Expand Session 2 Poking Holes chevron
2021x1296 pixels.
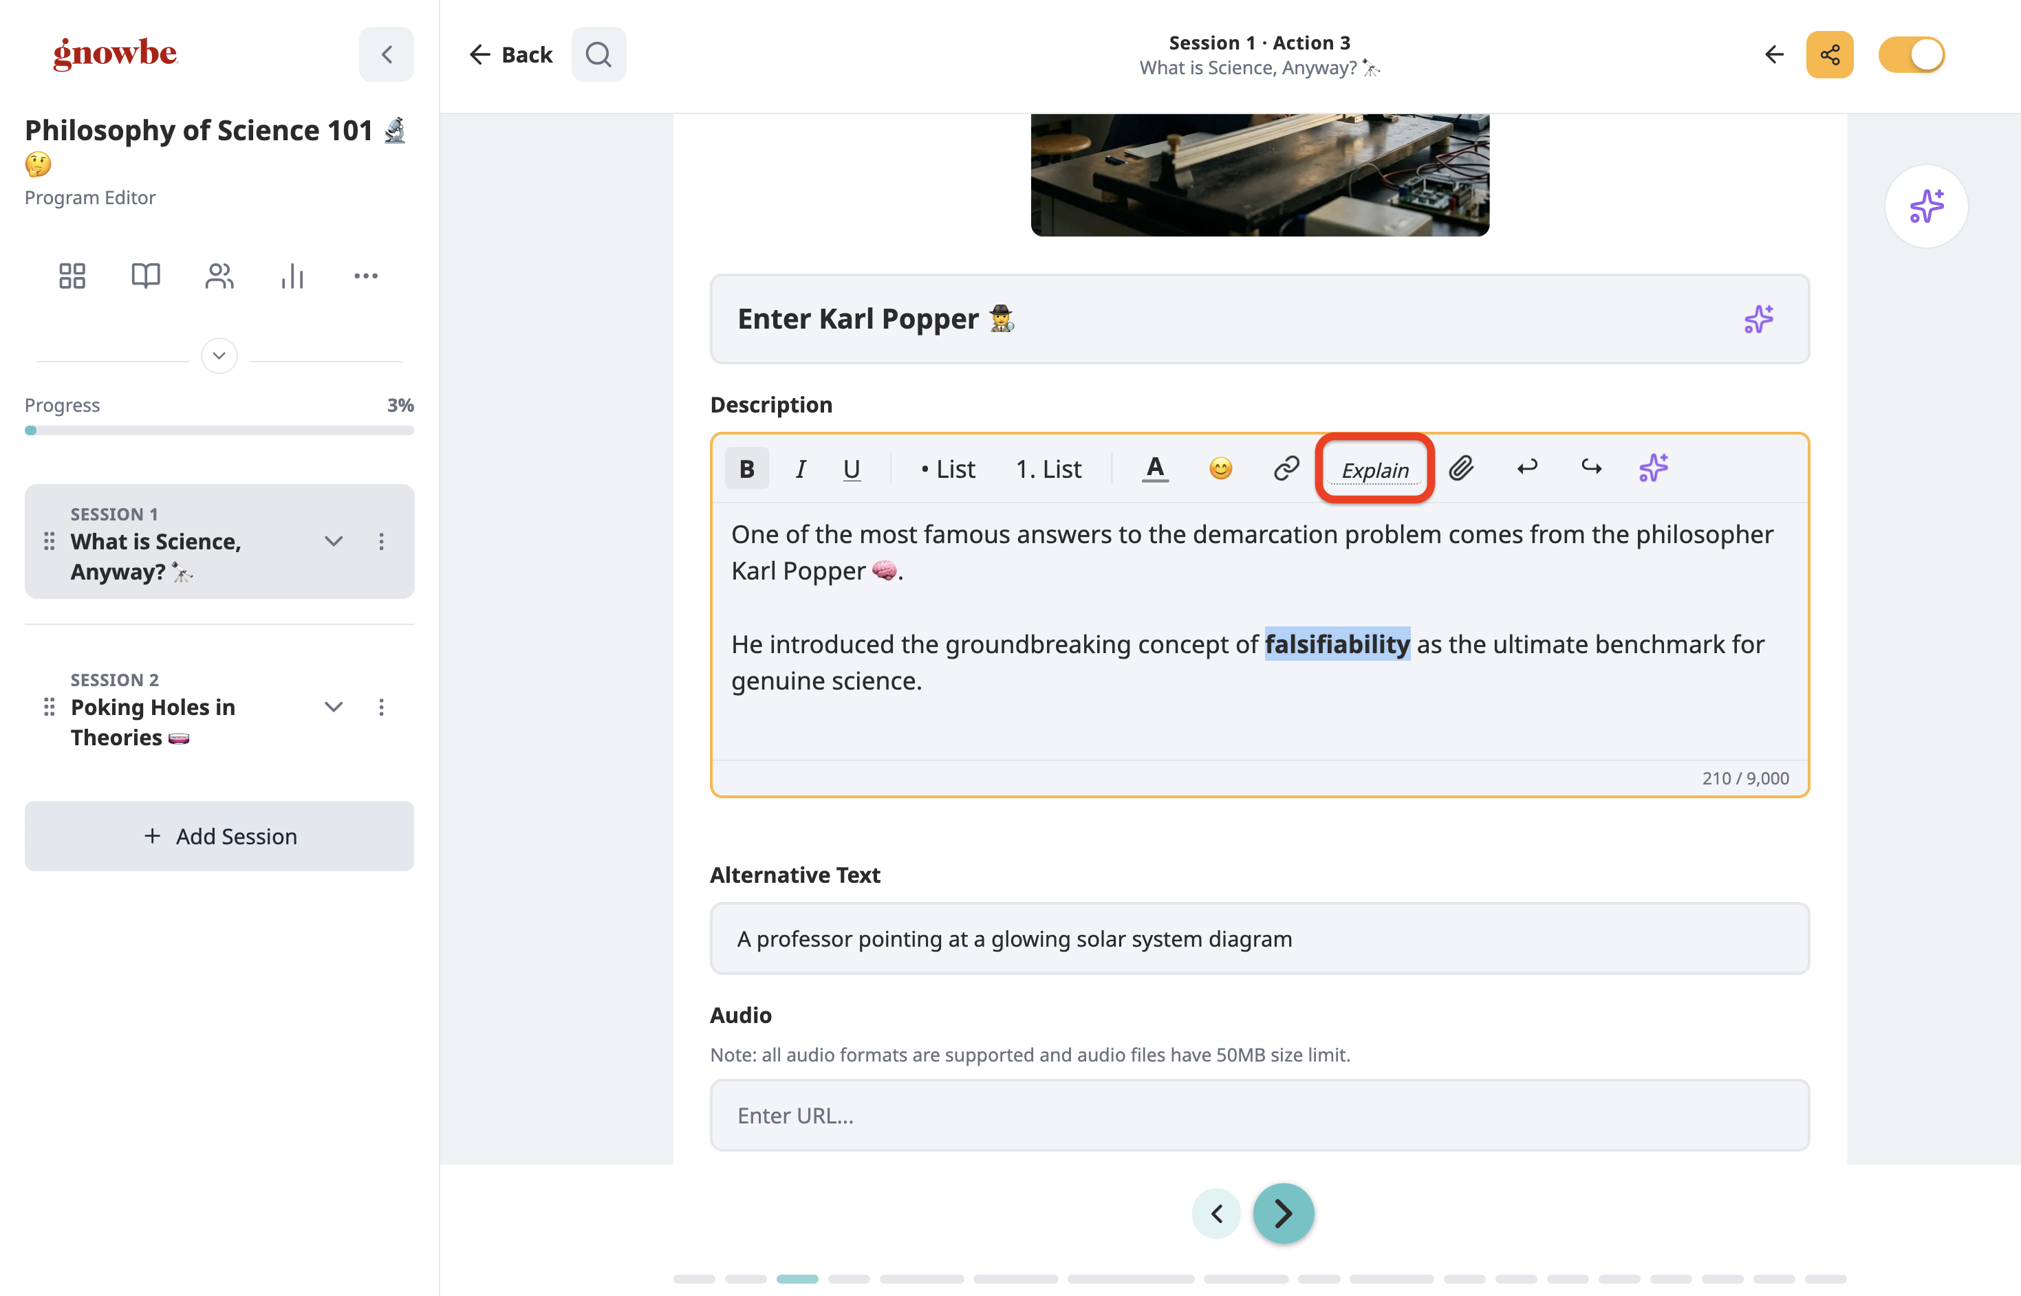334,707
